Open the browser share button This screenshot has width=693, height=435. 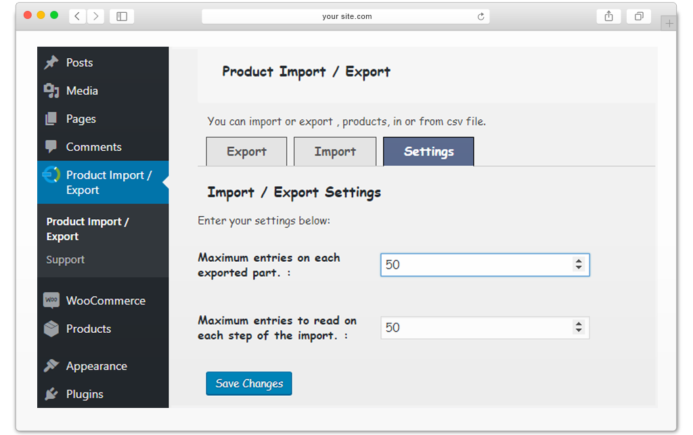tap(608, 16)
